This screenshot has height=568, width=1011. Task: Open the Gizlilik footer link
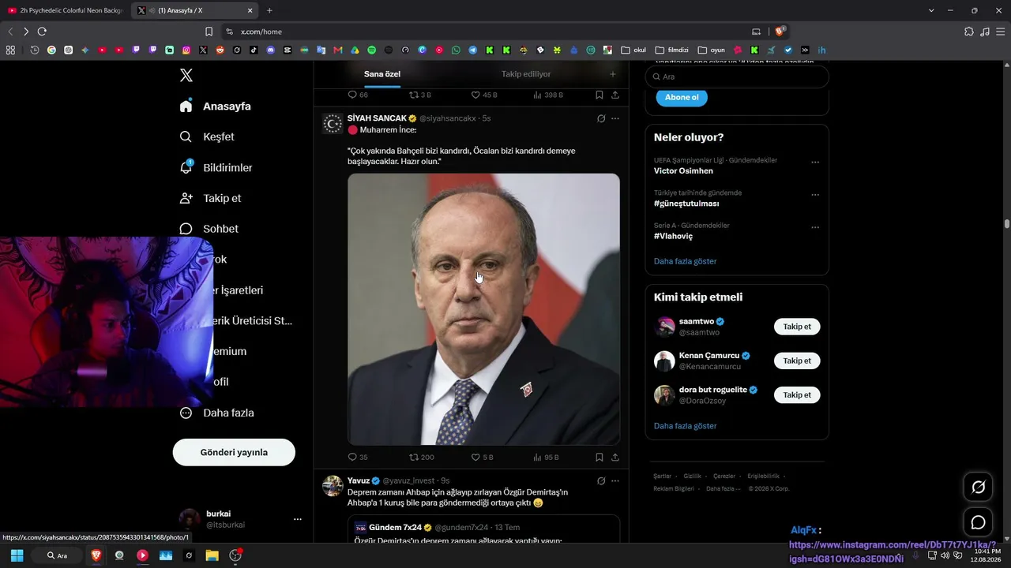click(692, 476)
